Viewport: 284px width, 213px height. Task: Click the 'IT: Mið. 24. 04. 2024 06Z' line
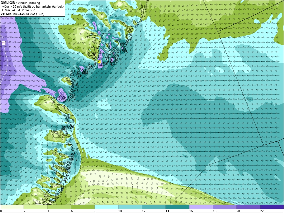pyautogui.click(x=18, y=10)
